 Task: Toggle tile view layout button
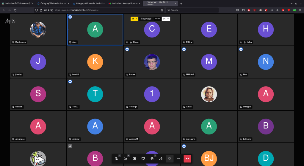(170, 159)
